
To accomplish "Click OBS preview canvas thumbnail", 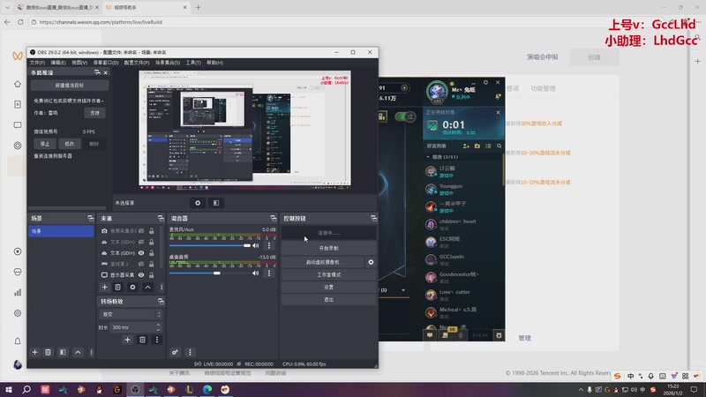I will coord(245,128).
